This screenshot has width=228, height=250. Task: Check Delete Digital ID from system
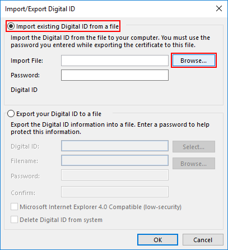click(x=15, y=220)
